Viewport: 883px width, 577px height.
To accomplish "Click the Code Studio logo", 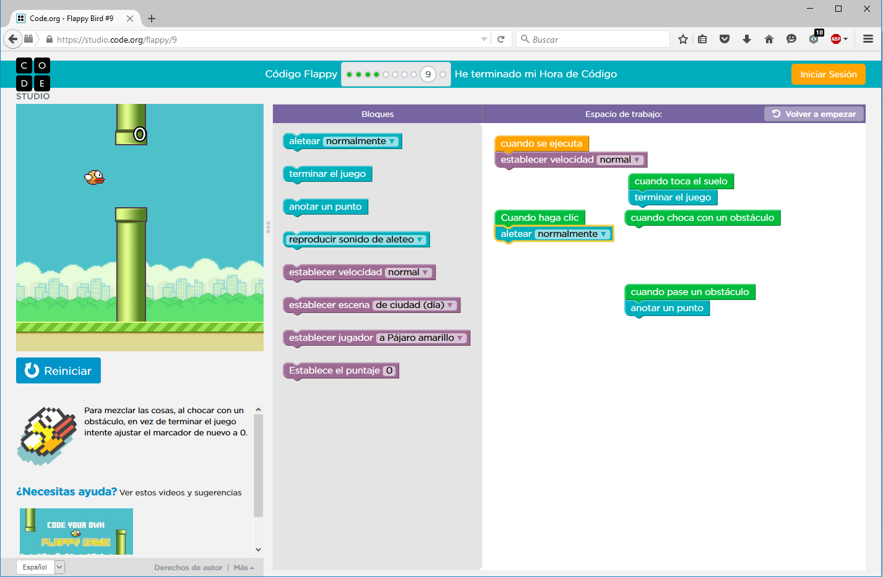I will coord(33,79).
